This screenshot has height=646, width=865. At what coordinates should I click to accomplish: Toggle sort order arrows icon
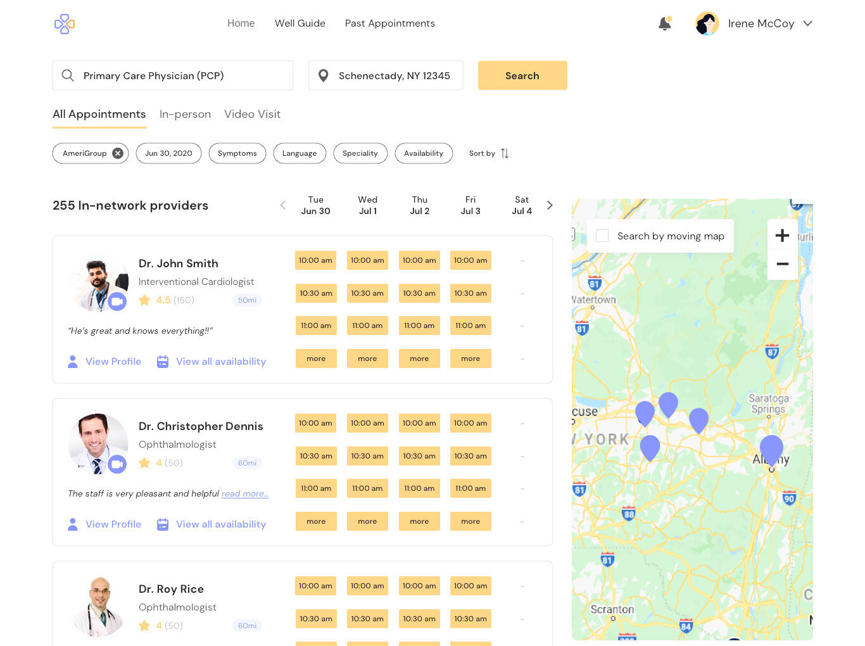click(x=505, y=153)
